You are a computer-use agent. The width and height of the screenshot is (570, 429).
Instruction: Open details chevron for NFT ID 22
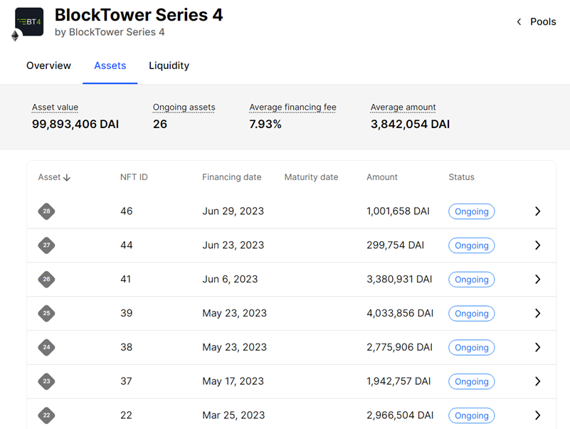point(538,415)
